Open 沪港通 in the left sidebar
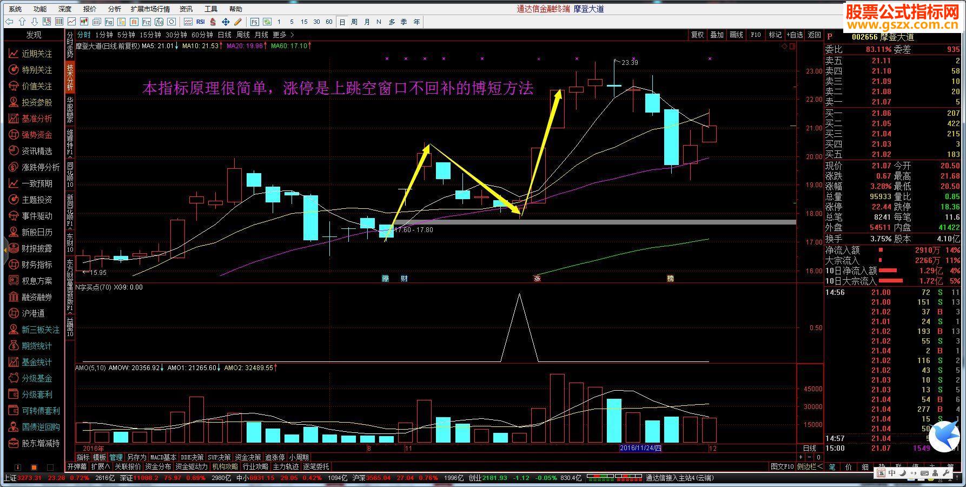The image size is (966, 487). point(27,313)
